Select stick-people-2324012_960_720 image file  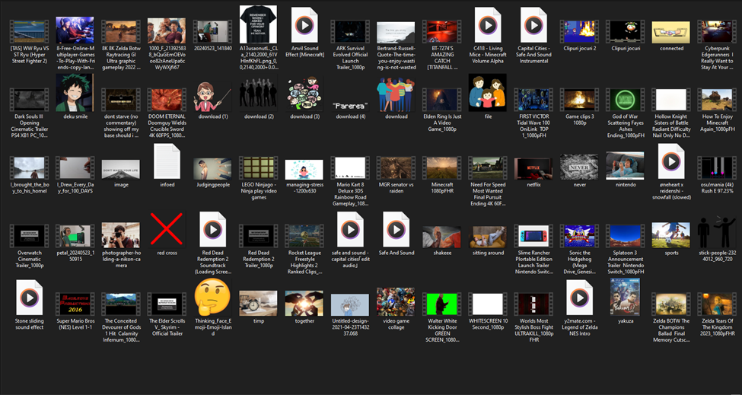pos(717,233)
